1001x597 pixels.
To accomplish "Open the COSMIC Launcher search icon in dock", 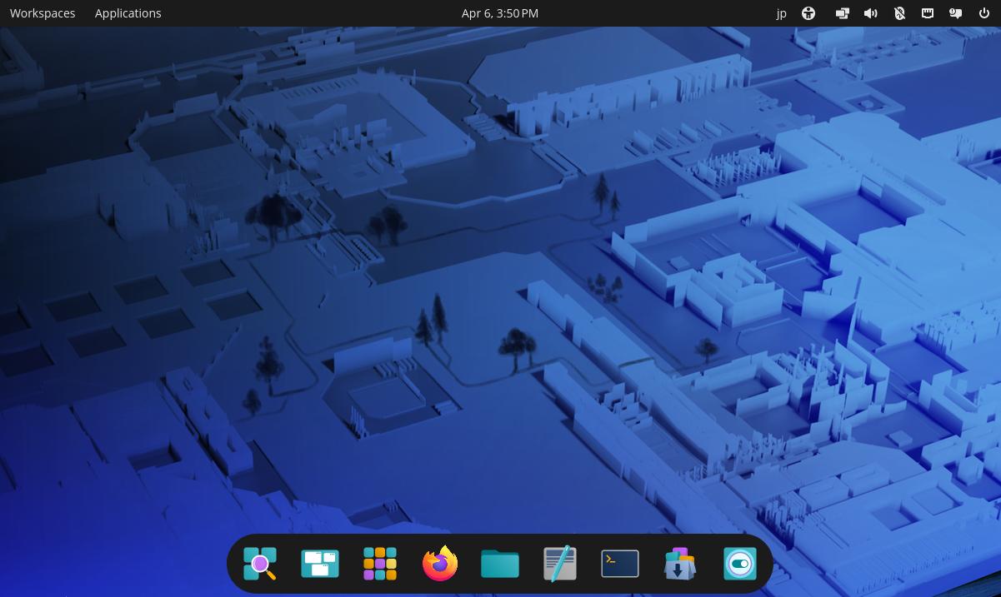I will pos(260,564).
